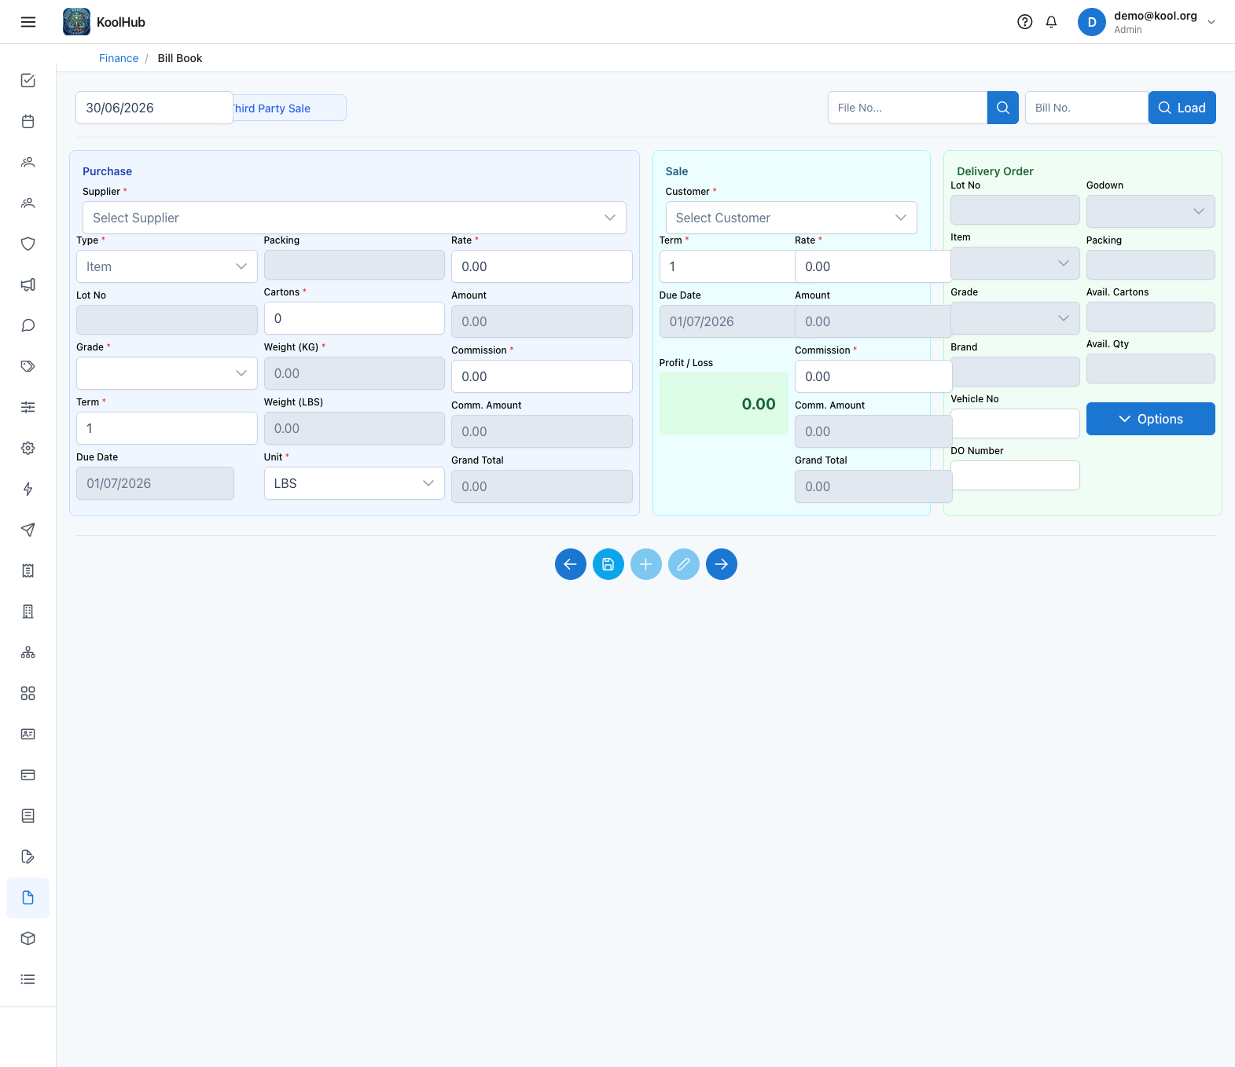
Task: Open the credit card sidebar icon
Action: pyautogui.click(x=28, y=775)
